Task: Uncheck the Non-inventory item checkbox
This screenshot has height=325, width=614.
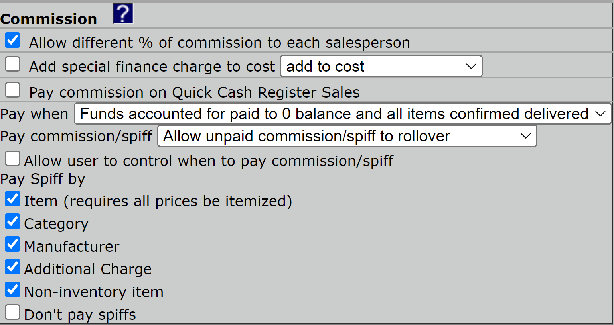Action: pos(13,290)
